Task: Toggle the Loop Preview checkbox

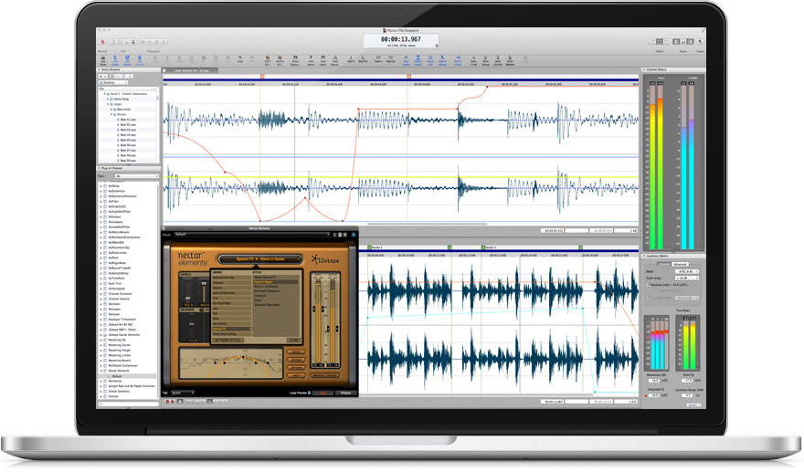Action: pyautogui.click(x=309, y=393)
